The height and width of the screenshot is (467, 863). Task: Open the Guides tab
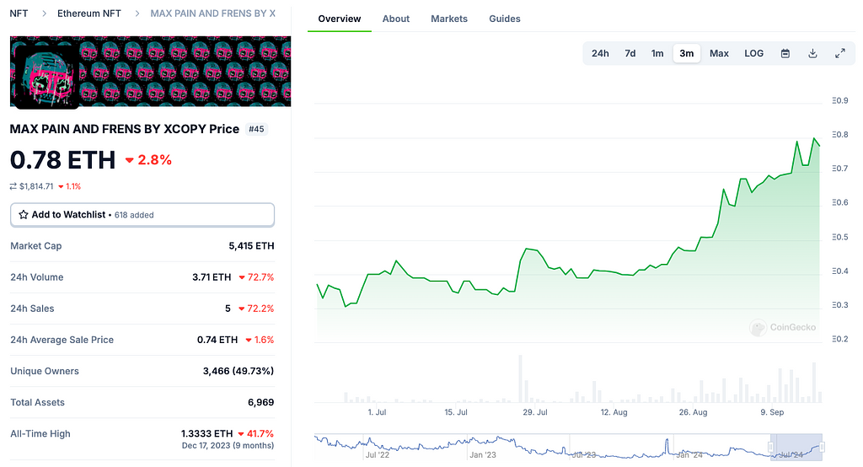click(x=505, y=19)
